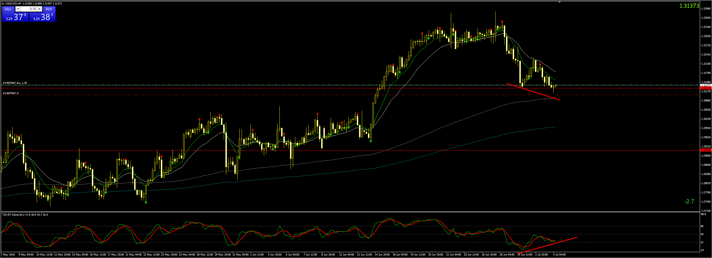Collapse the one-click trading panel triangle
712x258 pixels.
pos(3,4)
